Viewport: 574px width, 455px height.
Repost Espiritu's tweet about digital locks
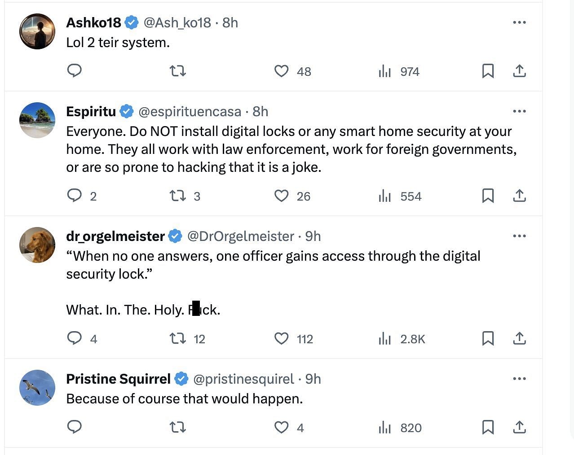point(178,196)
